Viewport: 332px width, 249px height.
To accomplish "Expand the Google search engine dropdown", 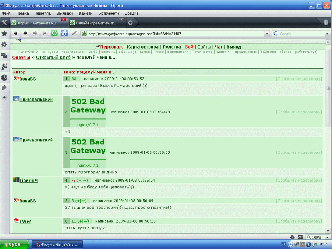I will 327,34.
